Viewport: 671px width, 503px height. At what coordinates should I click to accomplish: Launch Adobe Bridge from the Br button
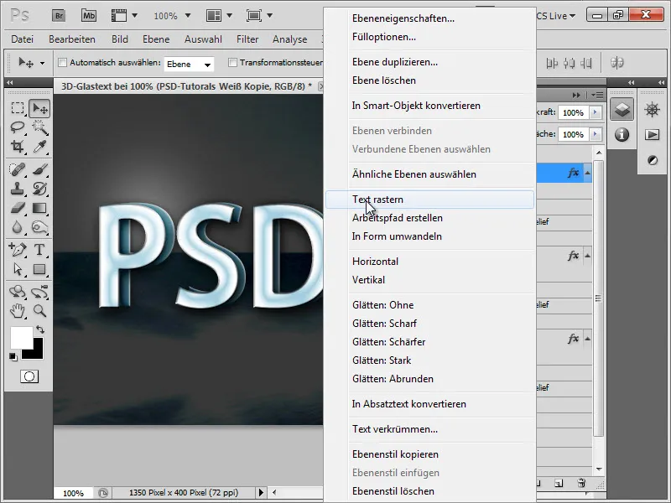59,16
